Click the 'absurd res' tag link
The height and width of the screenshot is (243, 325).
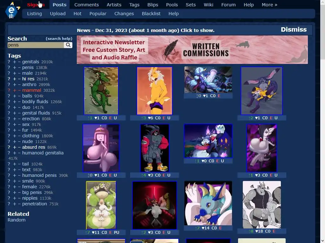point(34,147)
